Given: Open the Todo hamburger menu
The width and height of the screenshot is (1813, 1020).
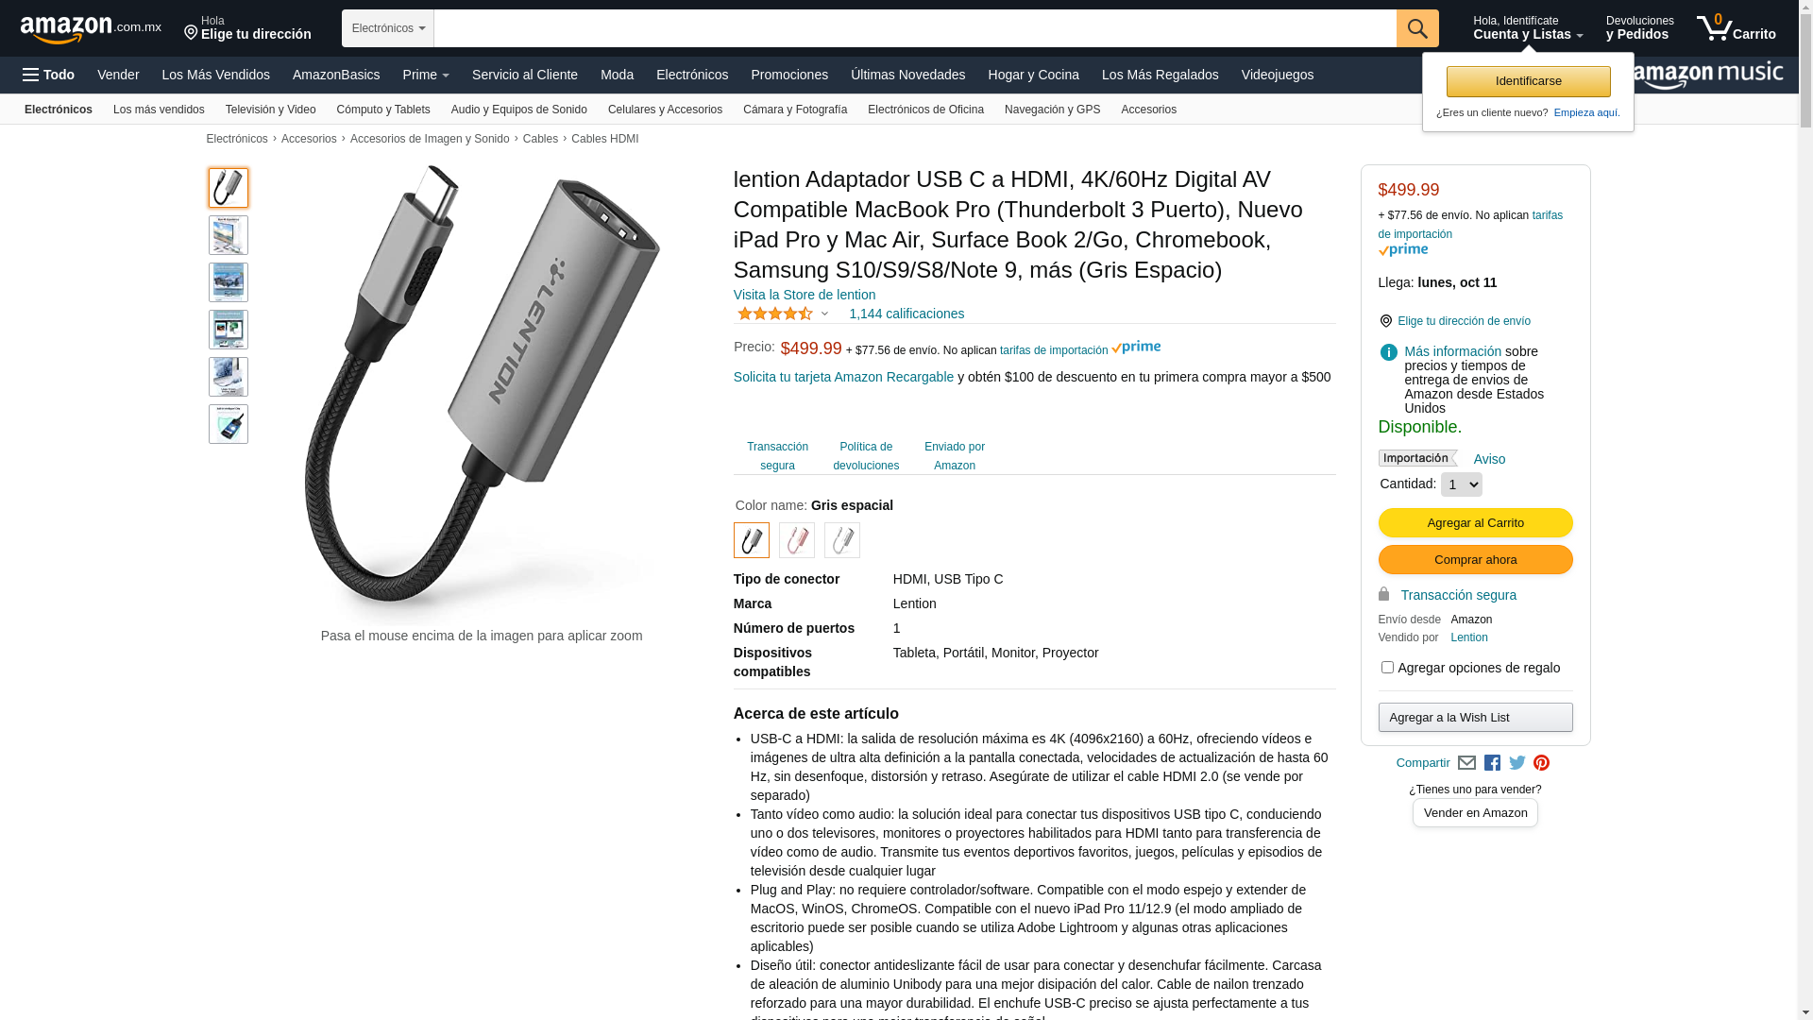Looking at the screenshot, I should (x=48, y=75).
